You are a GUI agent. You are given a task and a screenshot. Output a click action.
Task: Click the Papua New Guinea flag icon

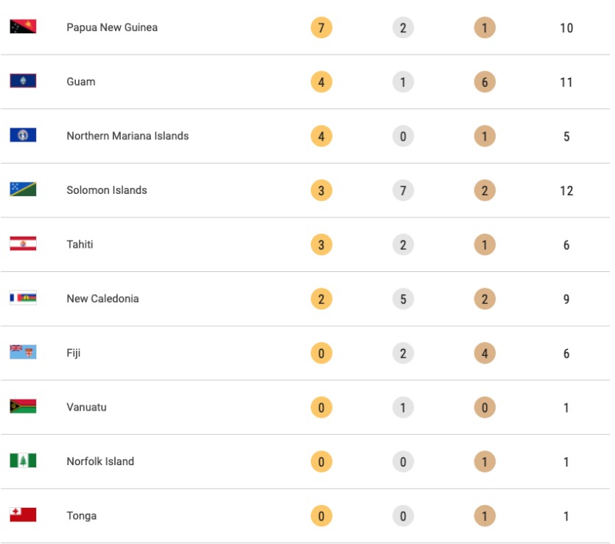pyautogui.click(x=23, y=27)
